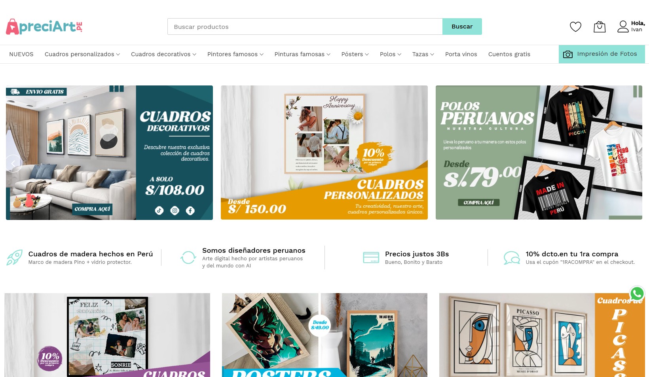Click the ApreciArt logo
Image resolution: width=649 pixels, height=377 pixels.
(x=44, y=27)
